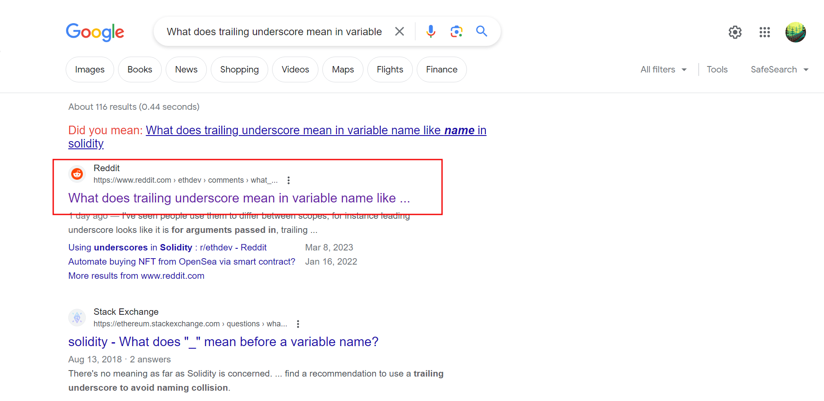Open three-dot menu for Reddit result
Image resolution: width=824 pixels, height=401 pixels.
(x=288, y=180)
